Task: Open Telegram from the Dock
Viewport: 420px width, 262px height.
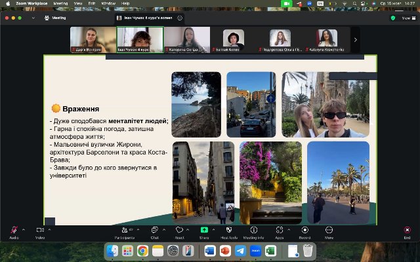Action: [240, 251]
